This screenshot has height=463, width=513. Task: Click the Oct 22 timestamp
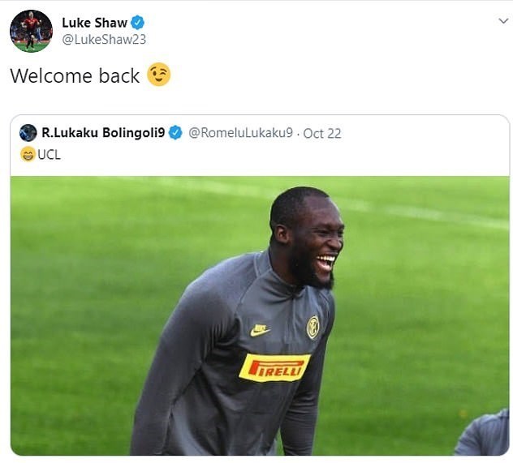point(322,133)
